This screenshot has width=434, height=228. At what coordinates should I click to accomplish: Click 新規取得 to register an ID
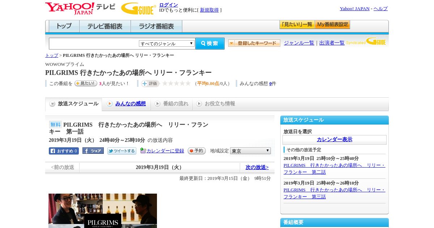pos(209,10)
